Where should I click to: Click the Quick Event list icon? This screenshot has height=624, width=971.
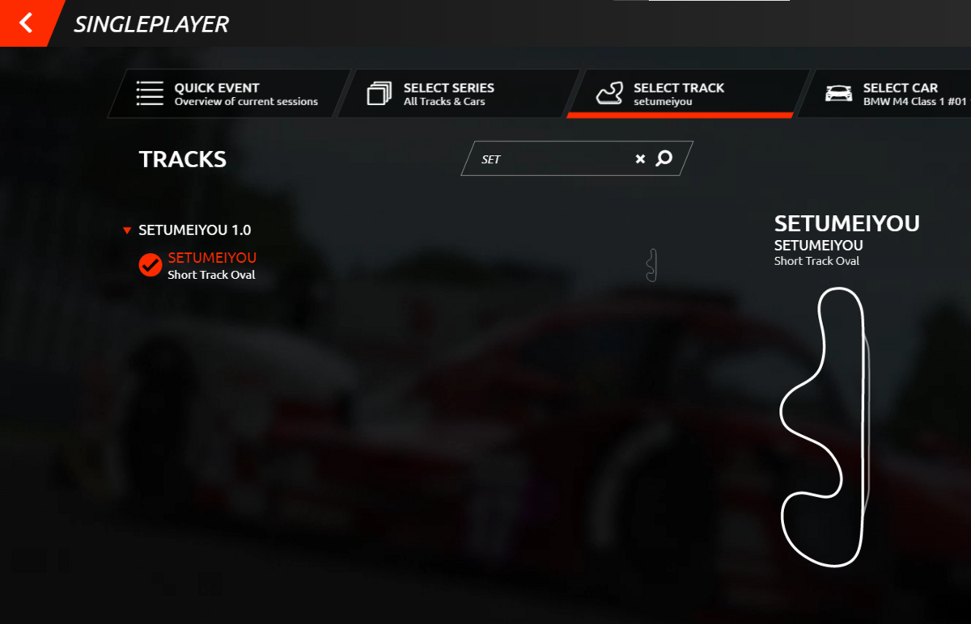[x=150, y=94]
